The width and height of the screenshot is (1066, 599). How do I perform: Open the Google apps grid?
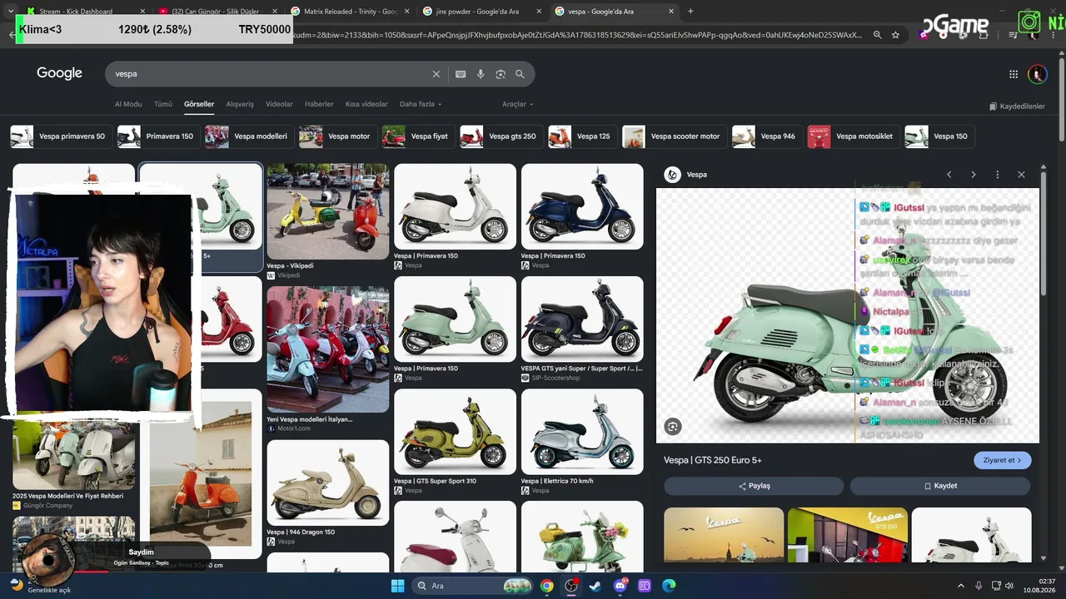[x=1014, y=74]
